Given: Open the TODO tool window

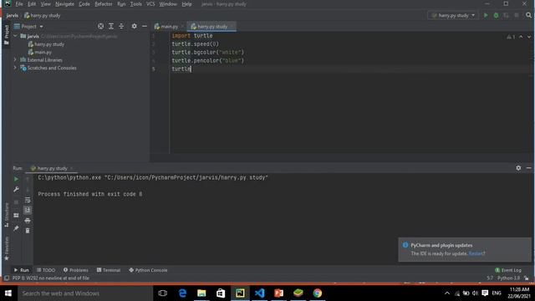Looking at the screenshot, I should pyautogui.click(x=46, y=270).
